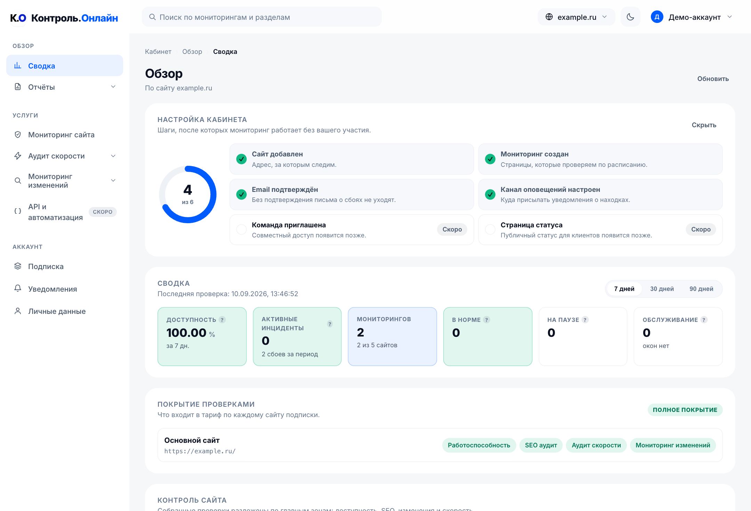This screenshot has height=511, width=751.
Task: Click the SEO аудит tag
Action: (x=541, y=445)
